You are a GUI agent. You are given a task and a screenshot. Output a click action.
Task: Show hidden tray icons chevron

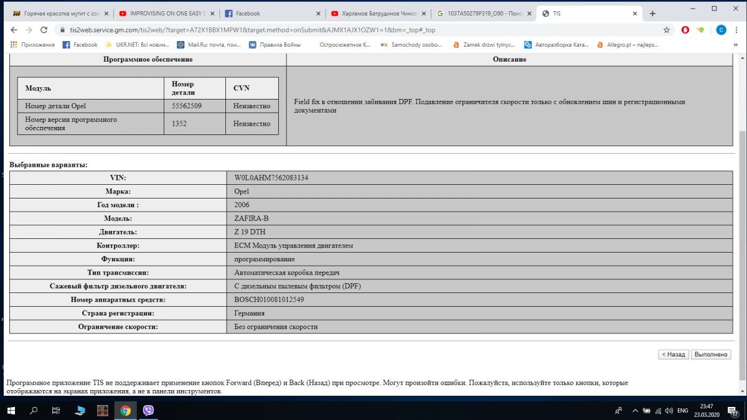pyautogui.click(x=635, y=410)
